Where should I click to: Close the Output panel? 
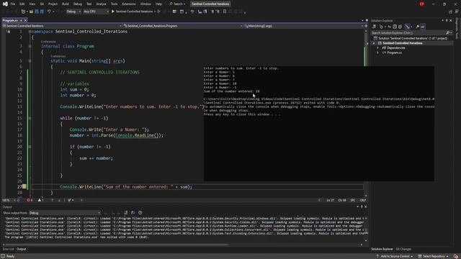coord(365,206)
